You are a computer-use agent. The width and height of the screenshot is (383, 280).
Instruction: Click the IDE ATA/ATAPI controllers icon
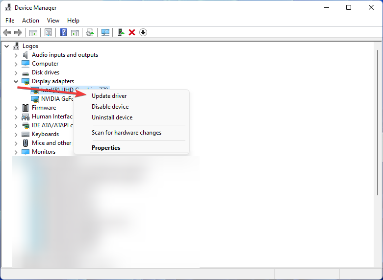tap(26, 126)
